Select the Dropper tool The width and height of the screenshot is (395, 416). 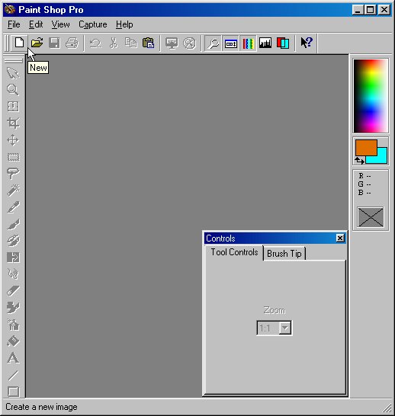point(13,207)
